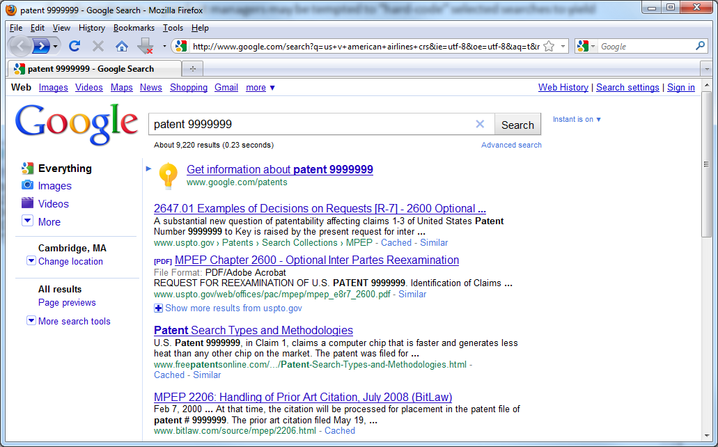Clear the query using the X in search field

[x=480, y=124]
